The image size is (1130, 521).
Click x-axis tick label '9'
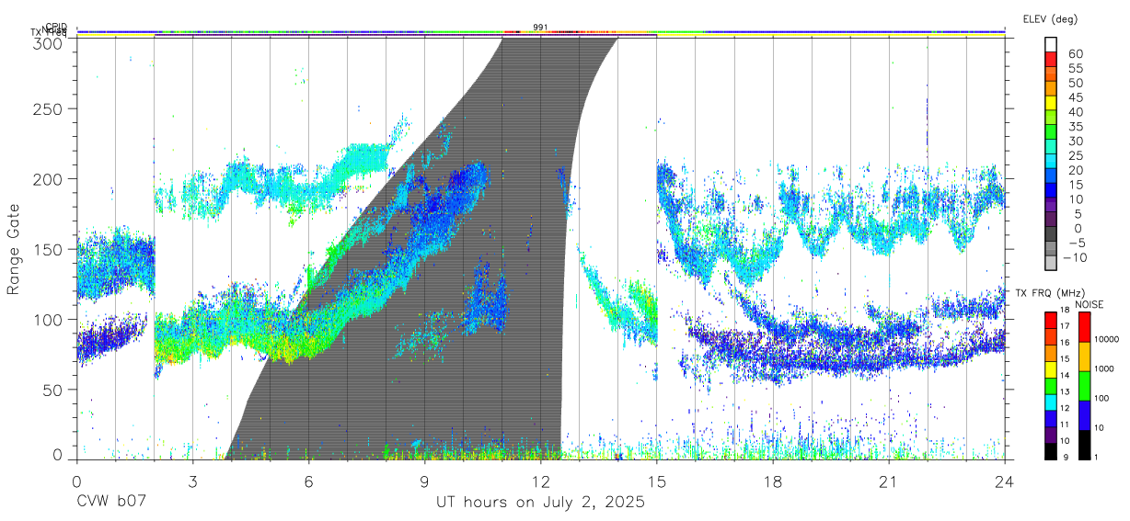424,481
